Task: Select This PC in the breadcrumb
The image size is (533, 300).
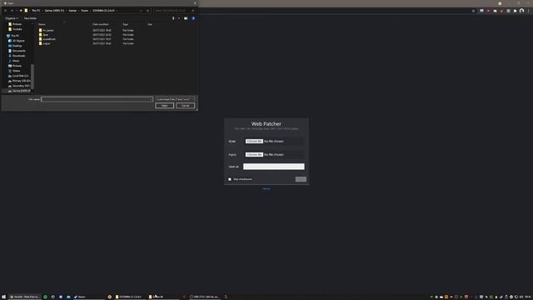Action: point(36,11)
